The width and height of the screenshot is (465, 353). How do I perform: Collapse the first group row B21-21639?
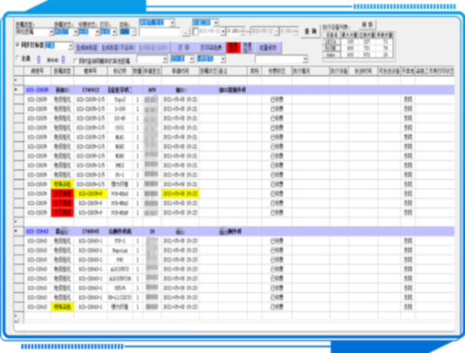point(17,90)
